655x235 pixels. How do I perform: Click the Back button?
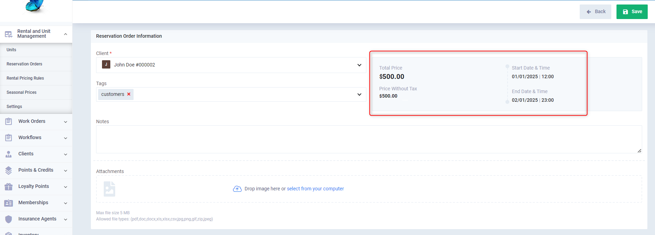coord(595,12)
